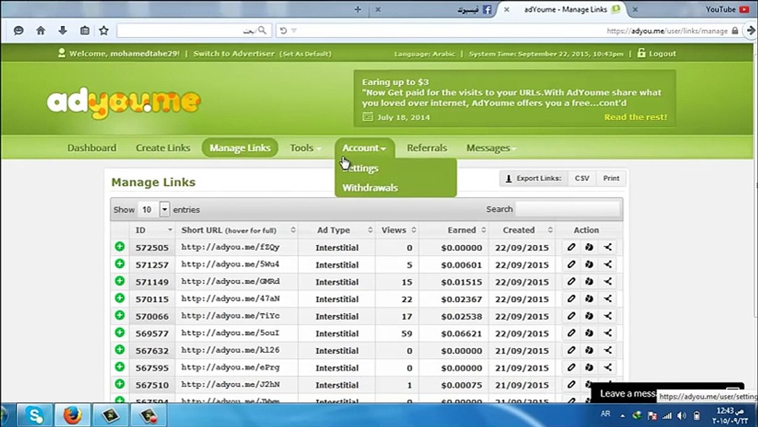This screenshot has height=427, width=758.
Task: Expand details for link 571257
Action: 120,264
